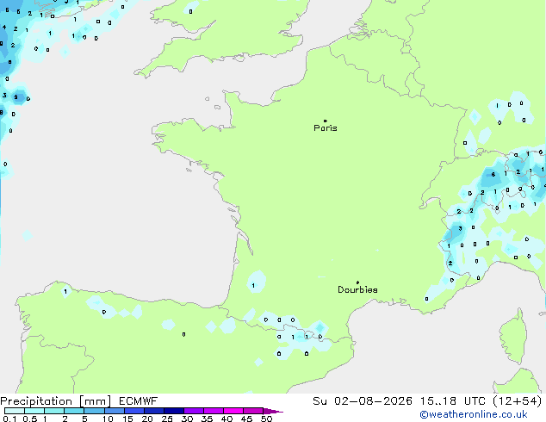Click the legend value "0.5"
Image resolution: width=546 pixels, height=422 pixels.
tap(30, 419)
